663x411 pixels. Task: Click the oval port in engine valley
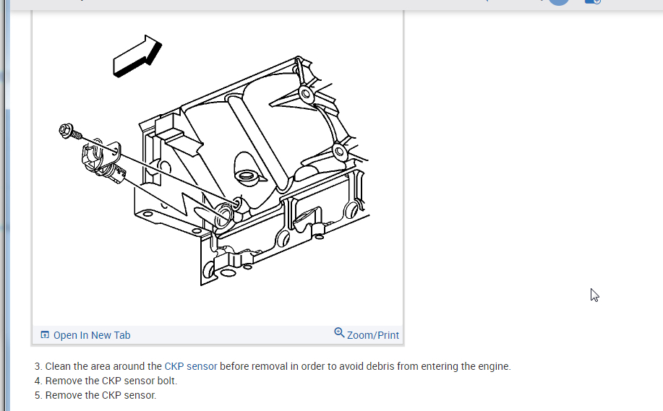pos(246,175)
